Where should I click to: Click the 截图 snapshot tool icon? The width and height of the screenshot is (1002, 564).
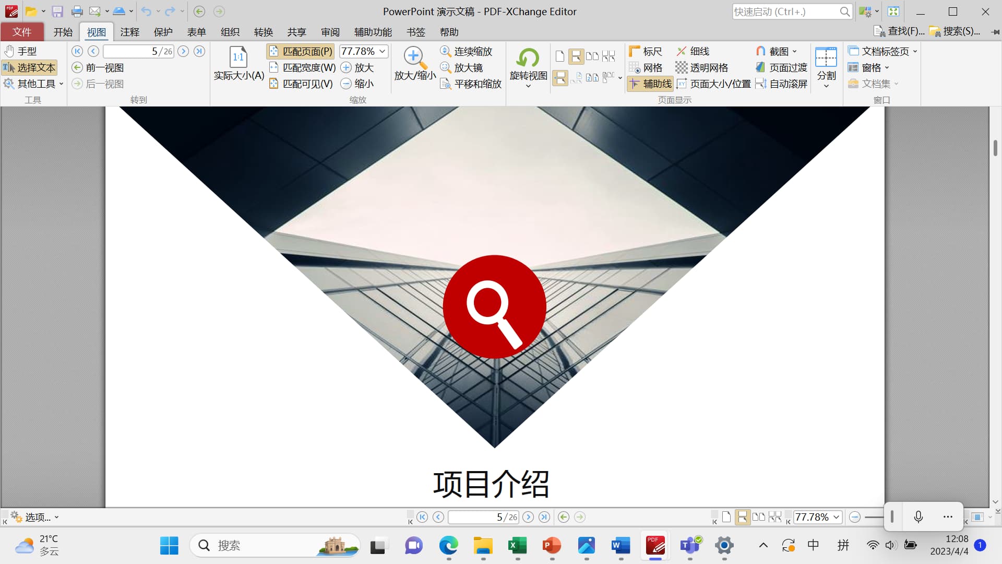[x=761, y=51]
